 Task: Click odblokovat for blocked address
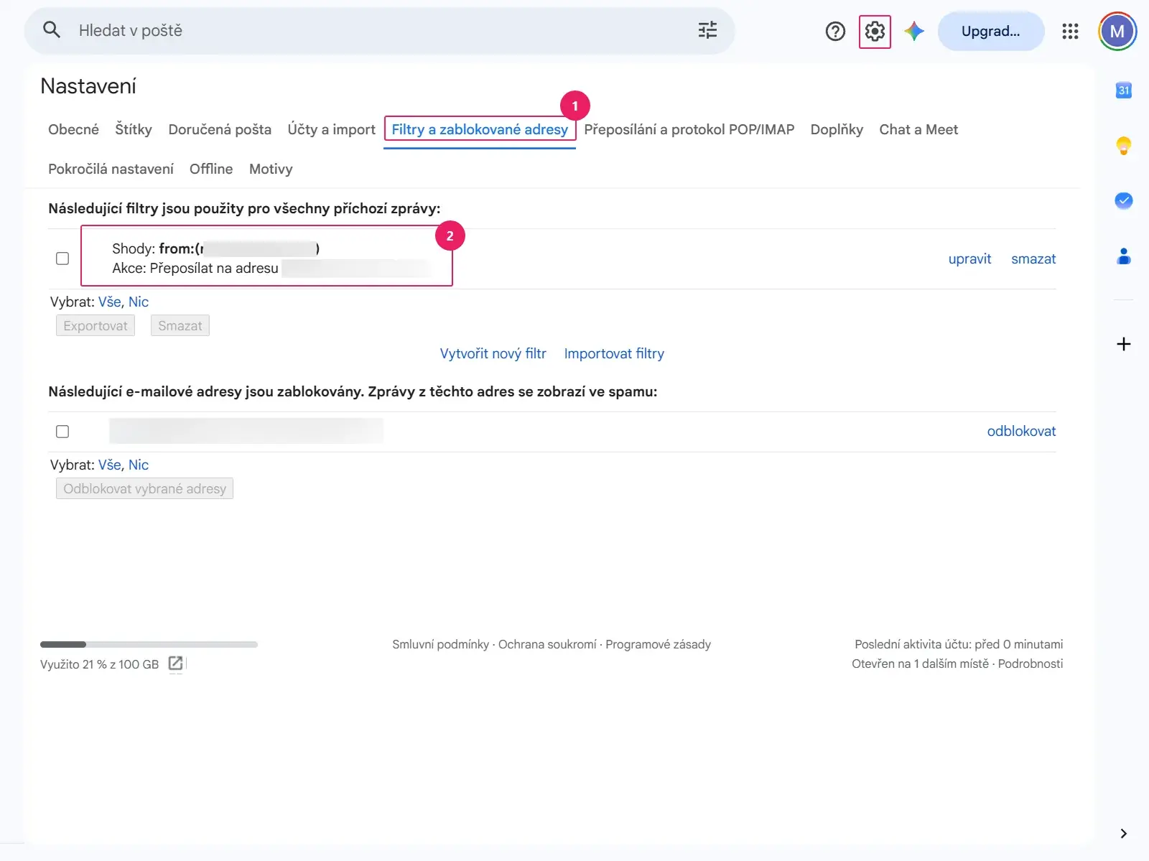click(1021, 431)
